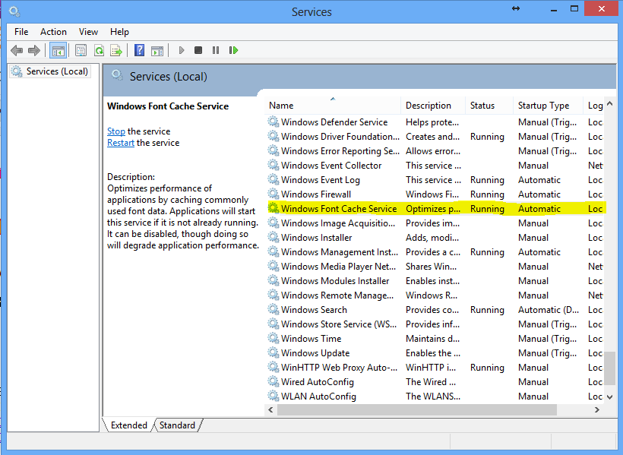Screen dimensions: 623x455
Task: Sort by the Status column header
Action: click(489, 106)
